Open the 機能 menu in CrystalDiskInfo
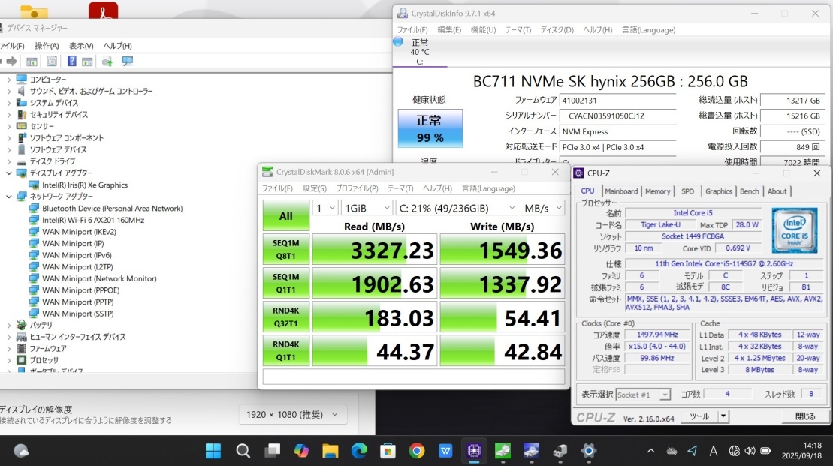Screen dimensions: 833x466 pyautogui.click(x=483, y=30)
